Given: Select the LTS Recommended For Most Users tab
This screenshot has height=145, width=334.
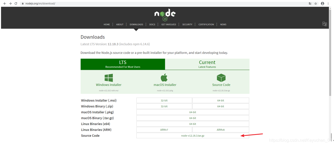Looking at the screenshot, I should pyautogui.click(x=123, y=64).
